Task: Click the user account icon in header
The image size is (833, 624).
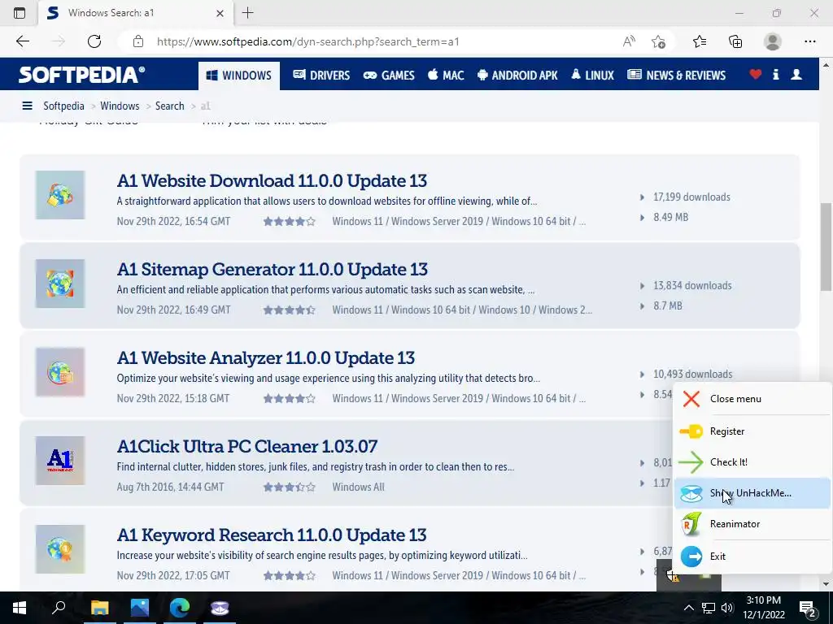Action: pyautogui.click(x=796, y=74)
